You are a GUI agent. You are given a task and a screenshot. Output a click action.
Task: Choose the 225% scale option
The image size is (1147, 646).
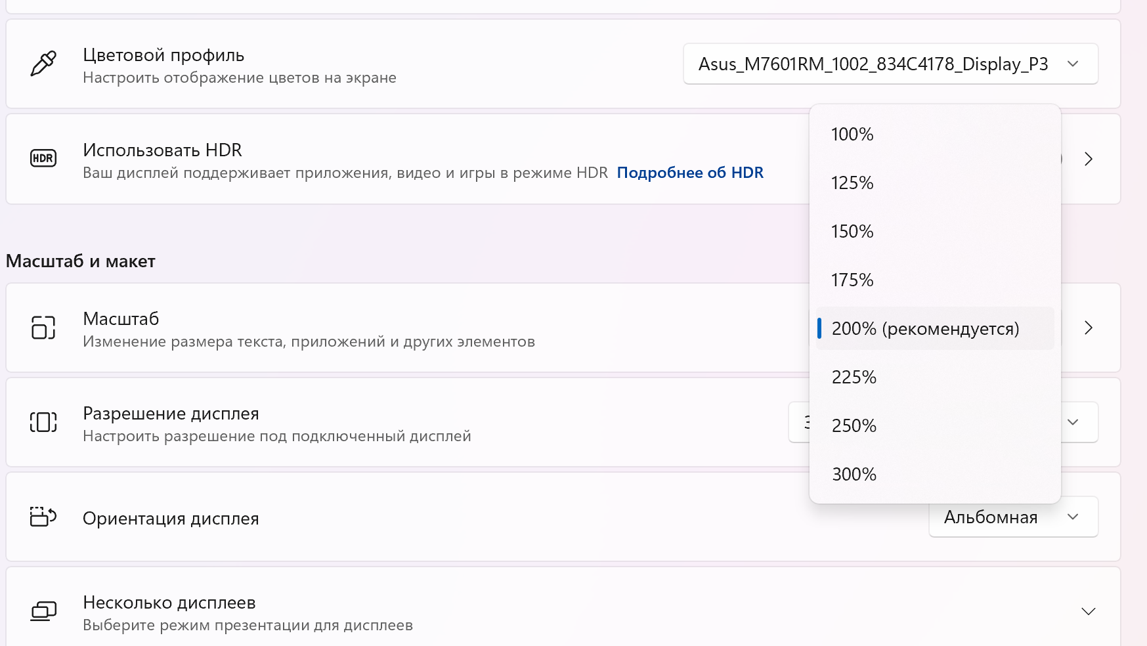click(854, 377)
